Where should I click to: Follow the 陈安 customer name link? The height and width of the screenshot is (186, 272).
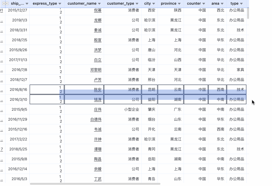pos(98,90)
